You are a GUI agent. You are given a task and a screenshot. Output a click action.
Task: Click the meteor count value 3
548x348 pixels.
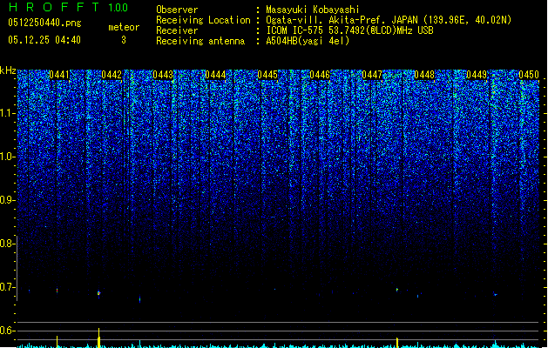(x=124, y=40)
